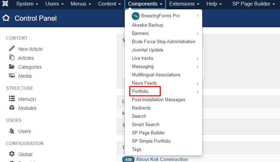Open Global configuration link

point(25,154)
